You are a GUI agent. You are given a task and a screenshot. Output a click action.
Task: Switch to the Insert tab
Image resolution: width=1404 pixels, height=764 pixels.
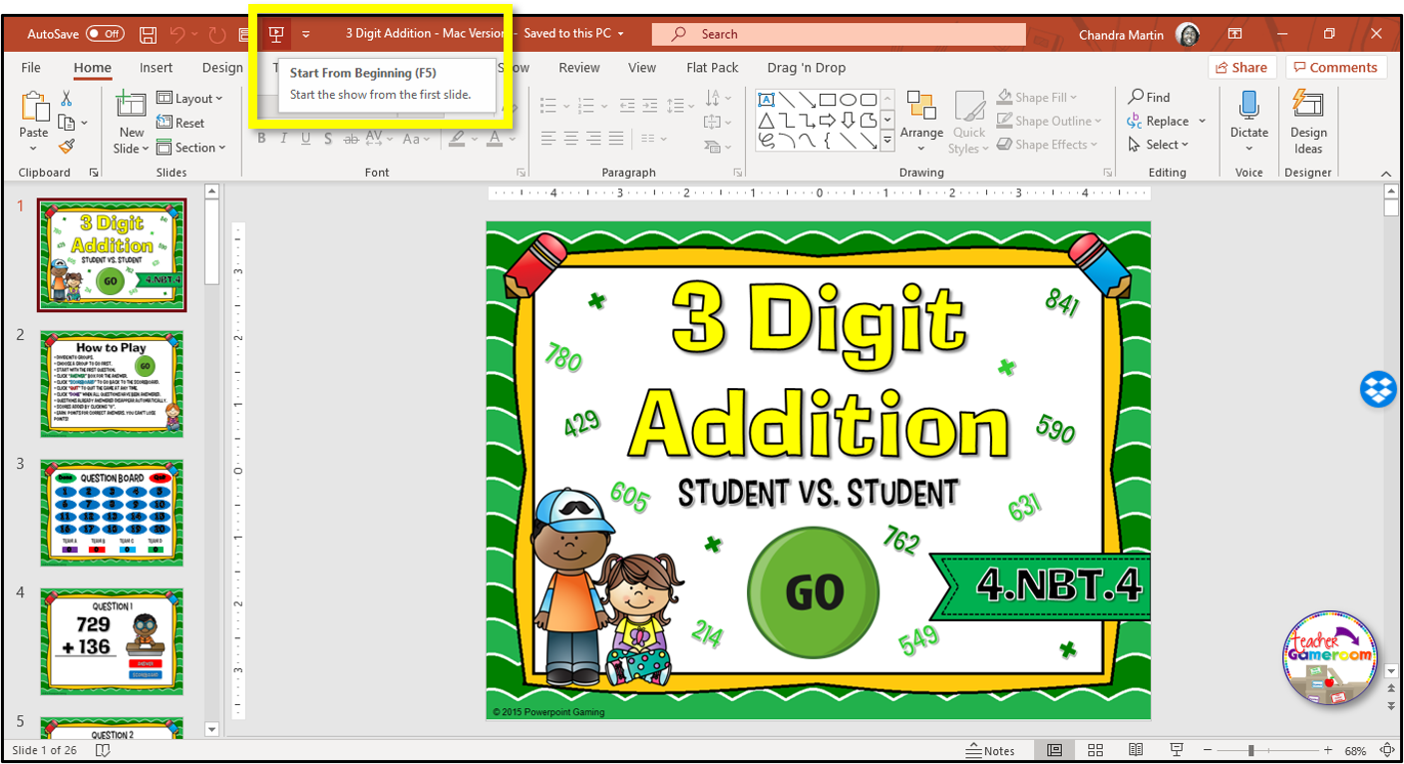[156, 68]
